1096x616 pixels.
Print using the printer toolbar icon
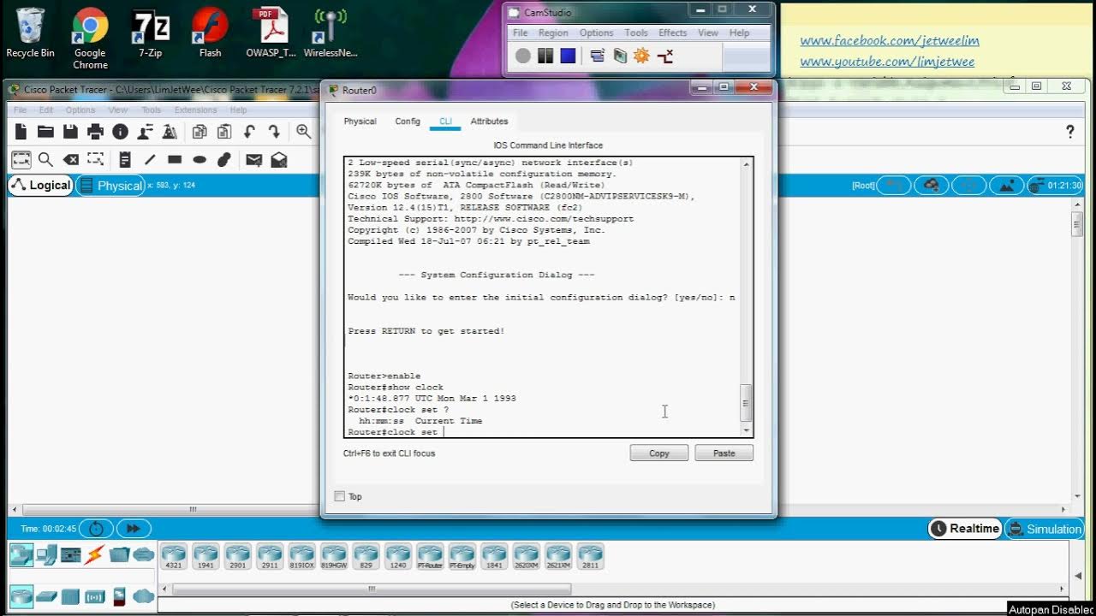point(95,132)
